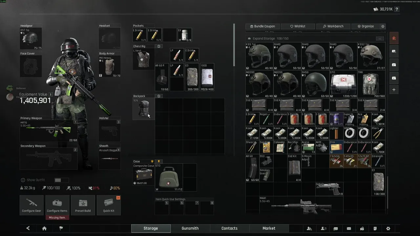
Task: Switch to the Storage tab
Action: pos(151,228)
